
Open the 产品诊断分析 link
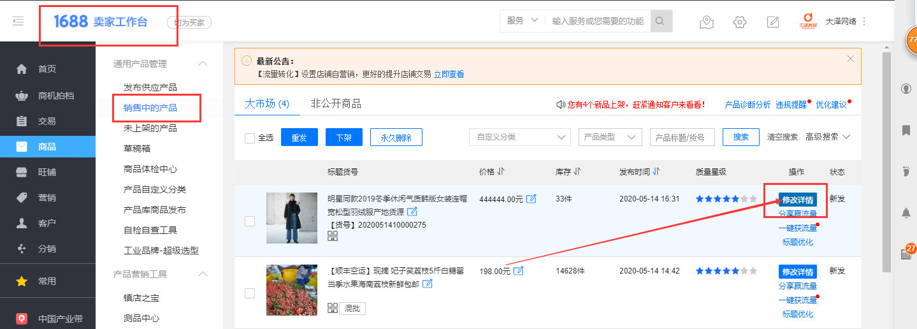747,105
